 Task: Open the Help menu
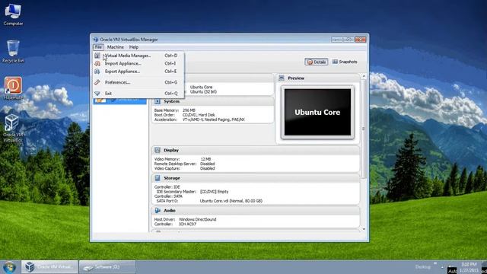[134, 47]
